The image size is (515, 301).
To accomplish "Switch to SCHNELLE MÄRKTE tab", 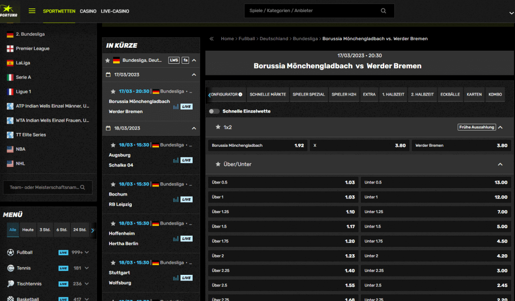I will [268, 94].
